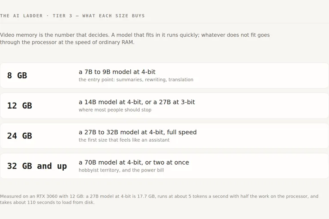Click the 'Video memory is the number' paragraph
The image size is (329, 219).
point(135,38)
